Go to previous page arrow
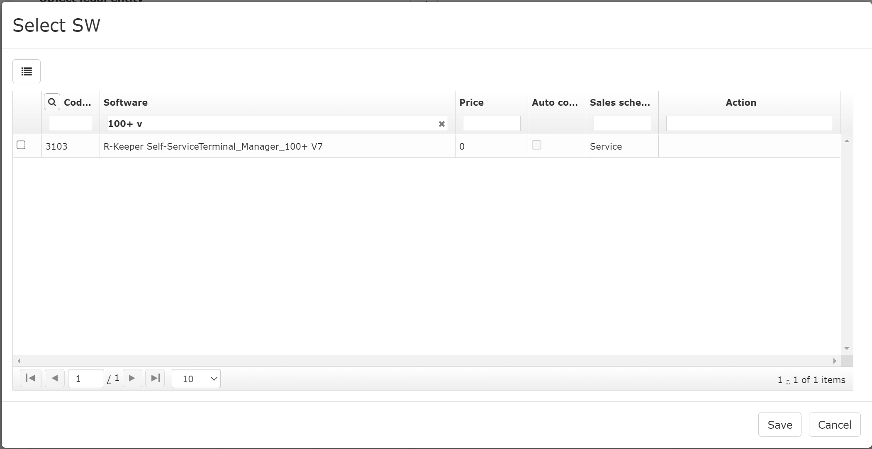Screen dimensions: 872x449 pyautogui.click(x=54, y=378)
